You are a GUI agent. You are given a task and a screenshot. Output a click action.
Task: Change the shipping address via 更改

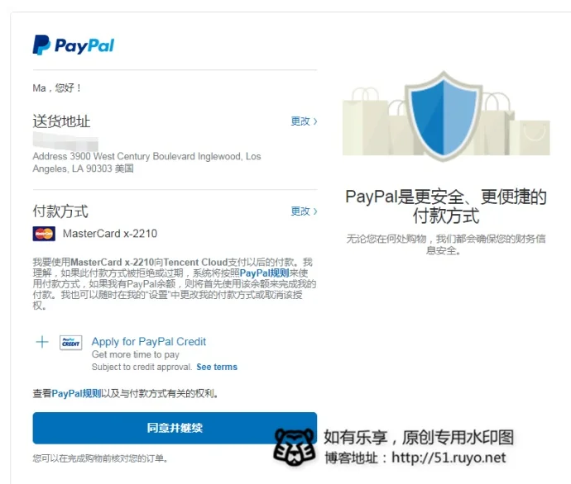(304, 121)
